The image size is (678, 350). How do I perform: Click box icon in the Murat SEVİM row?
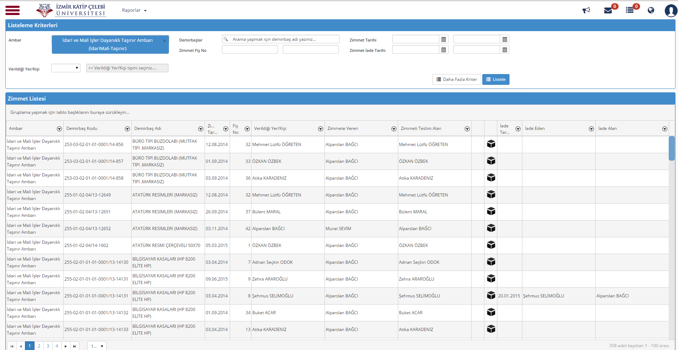pyautogui.click(x=491, y=228)
